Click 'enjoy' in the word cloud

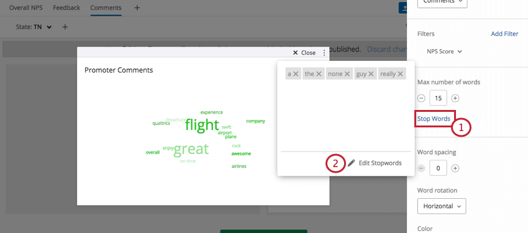tap(168, 148)
